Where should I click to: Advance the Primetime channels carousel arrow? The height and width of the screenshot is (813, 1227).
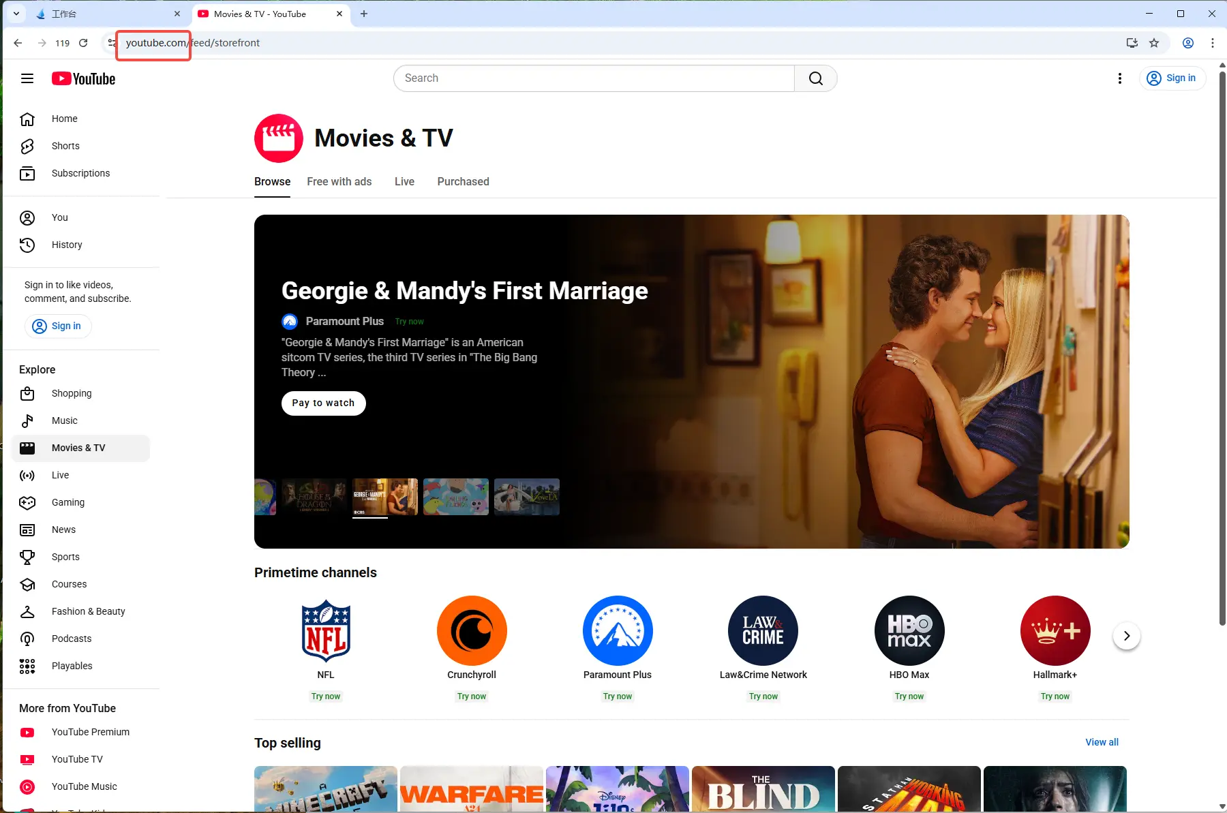(x=1126, y=635)
